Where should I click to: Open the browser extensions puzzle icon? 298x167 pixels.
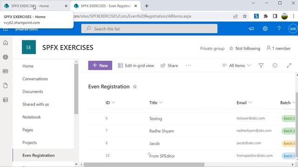(x=266, y=16)
